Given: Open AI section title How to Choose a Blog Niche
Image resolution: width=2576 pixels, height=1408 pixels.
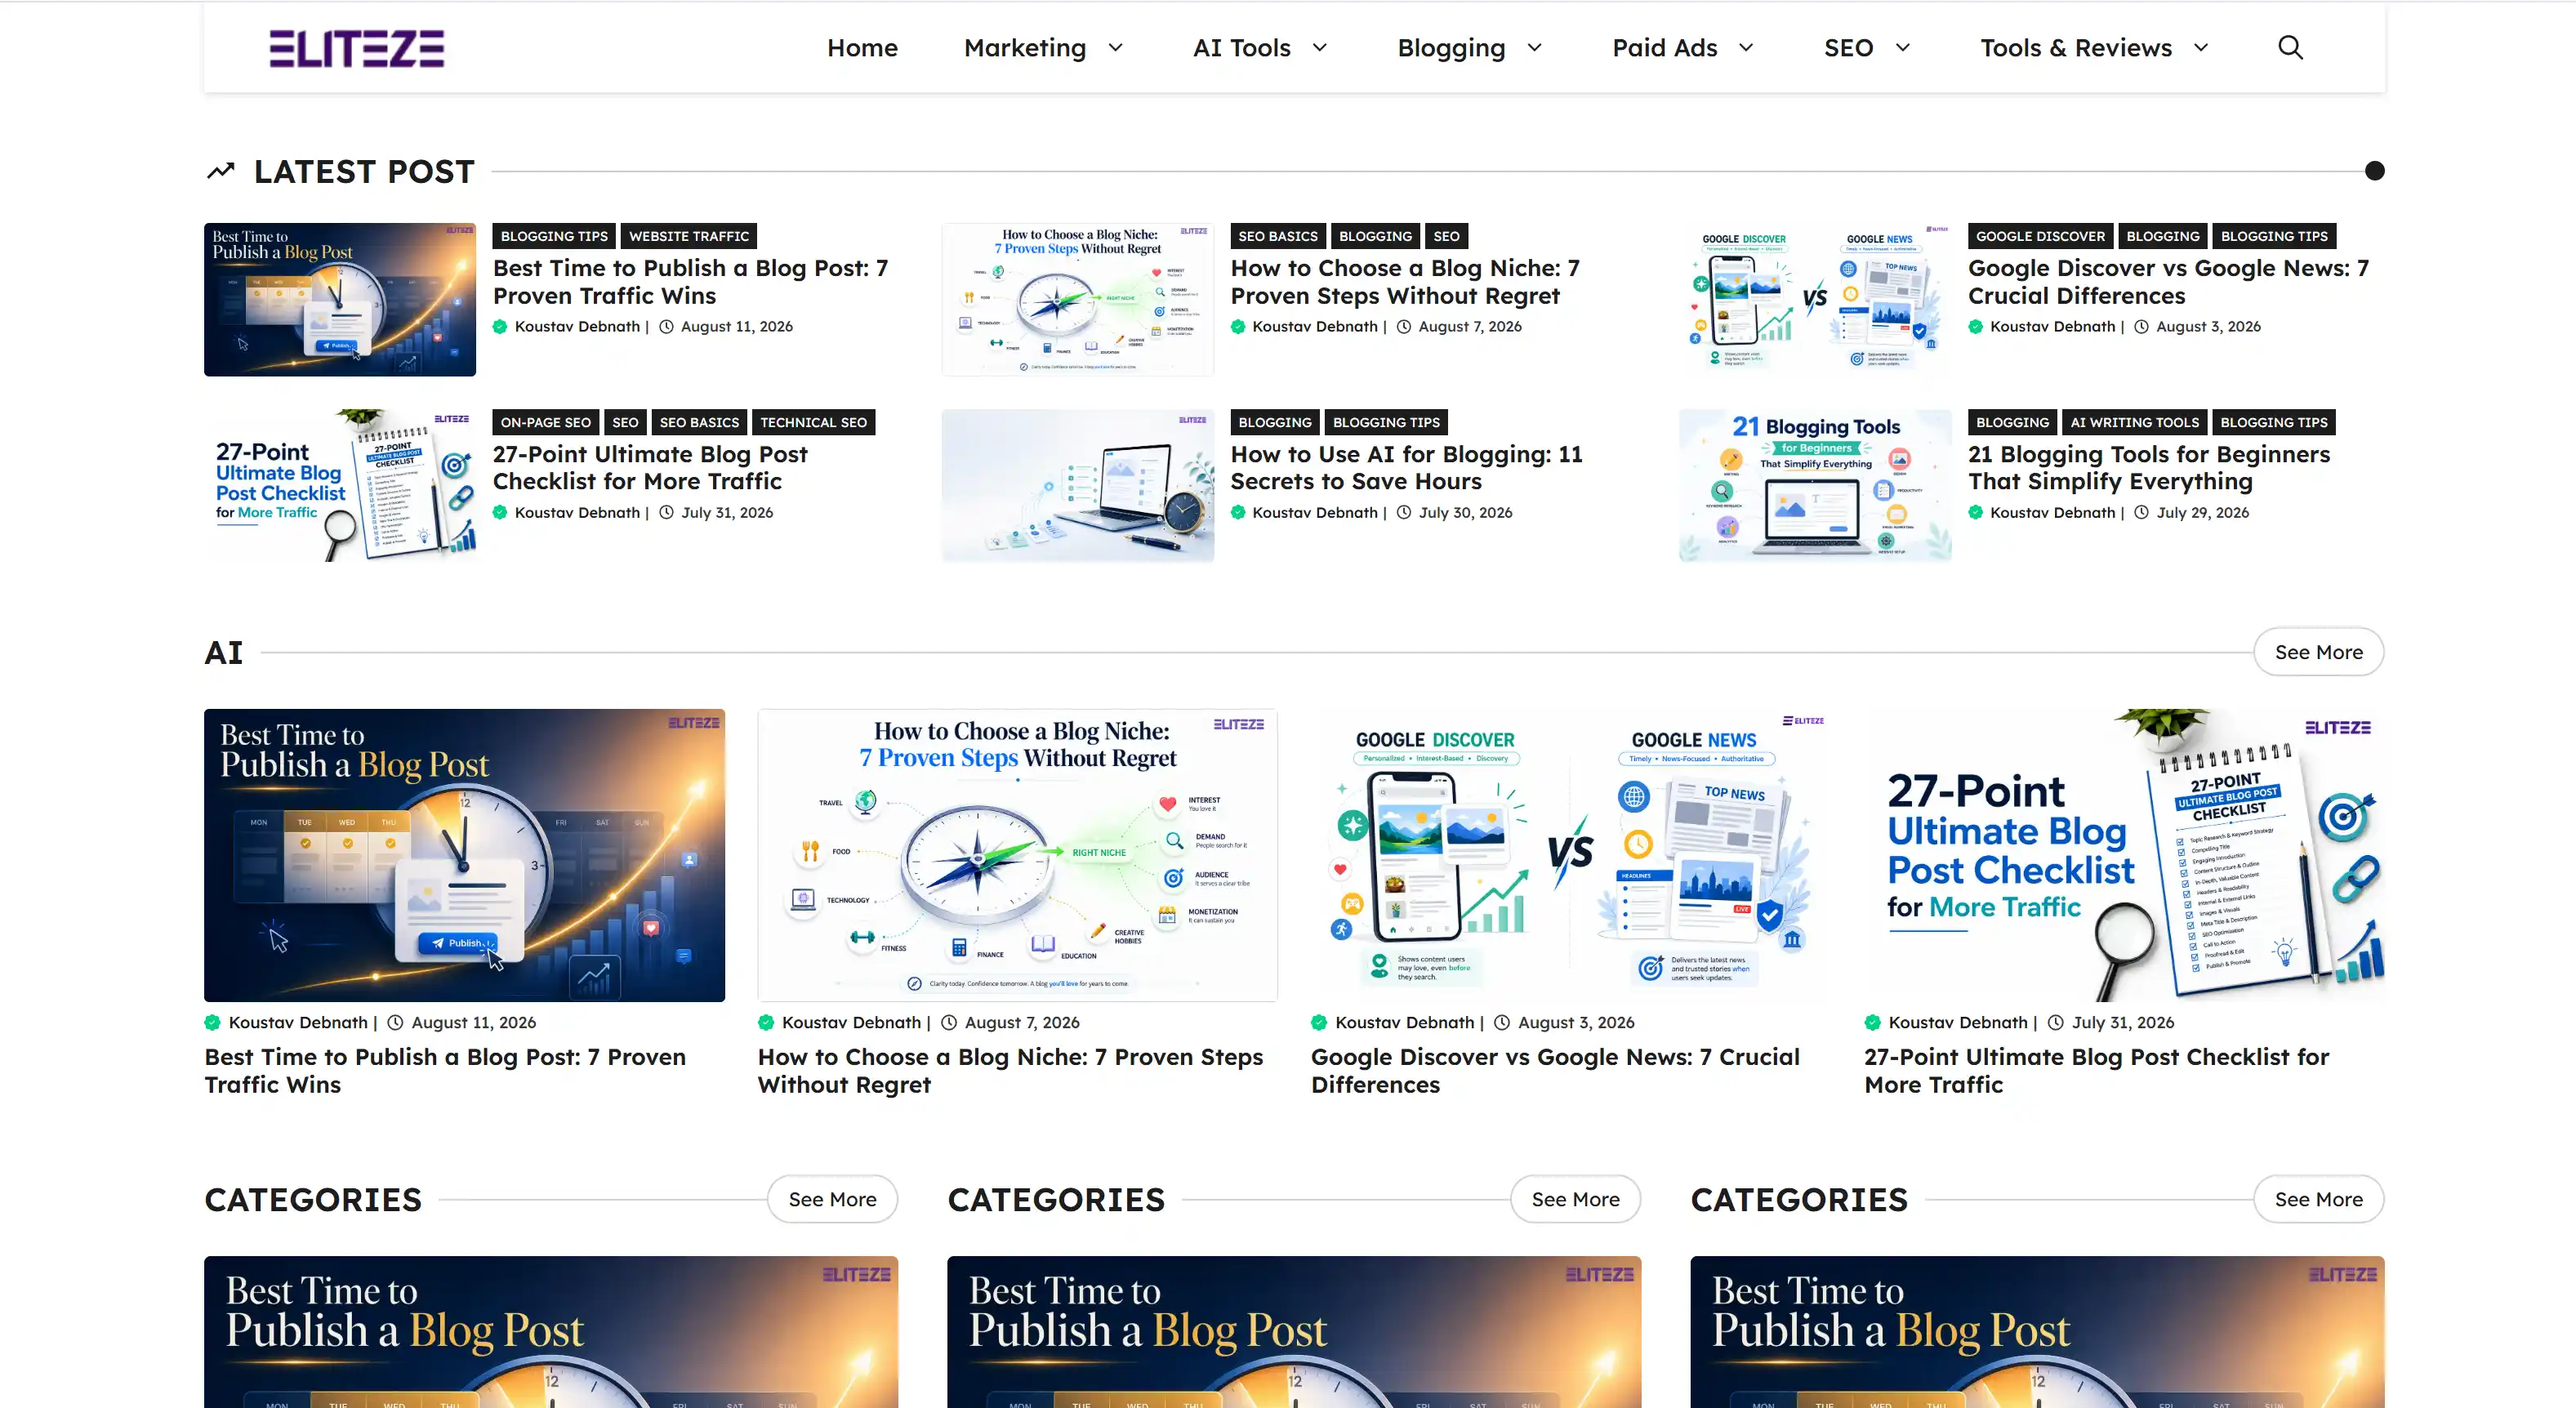Looking at the screenshot, I should pyautogui.click(x=1010, y=1070).
